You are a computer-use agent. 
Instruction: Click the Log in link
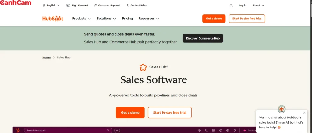point(243,5)
